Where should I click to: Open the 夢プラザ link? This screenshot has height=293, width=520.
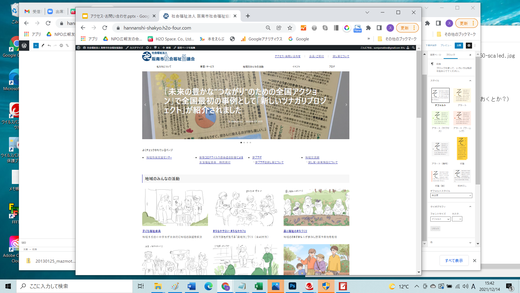point(257,157)
